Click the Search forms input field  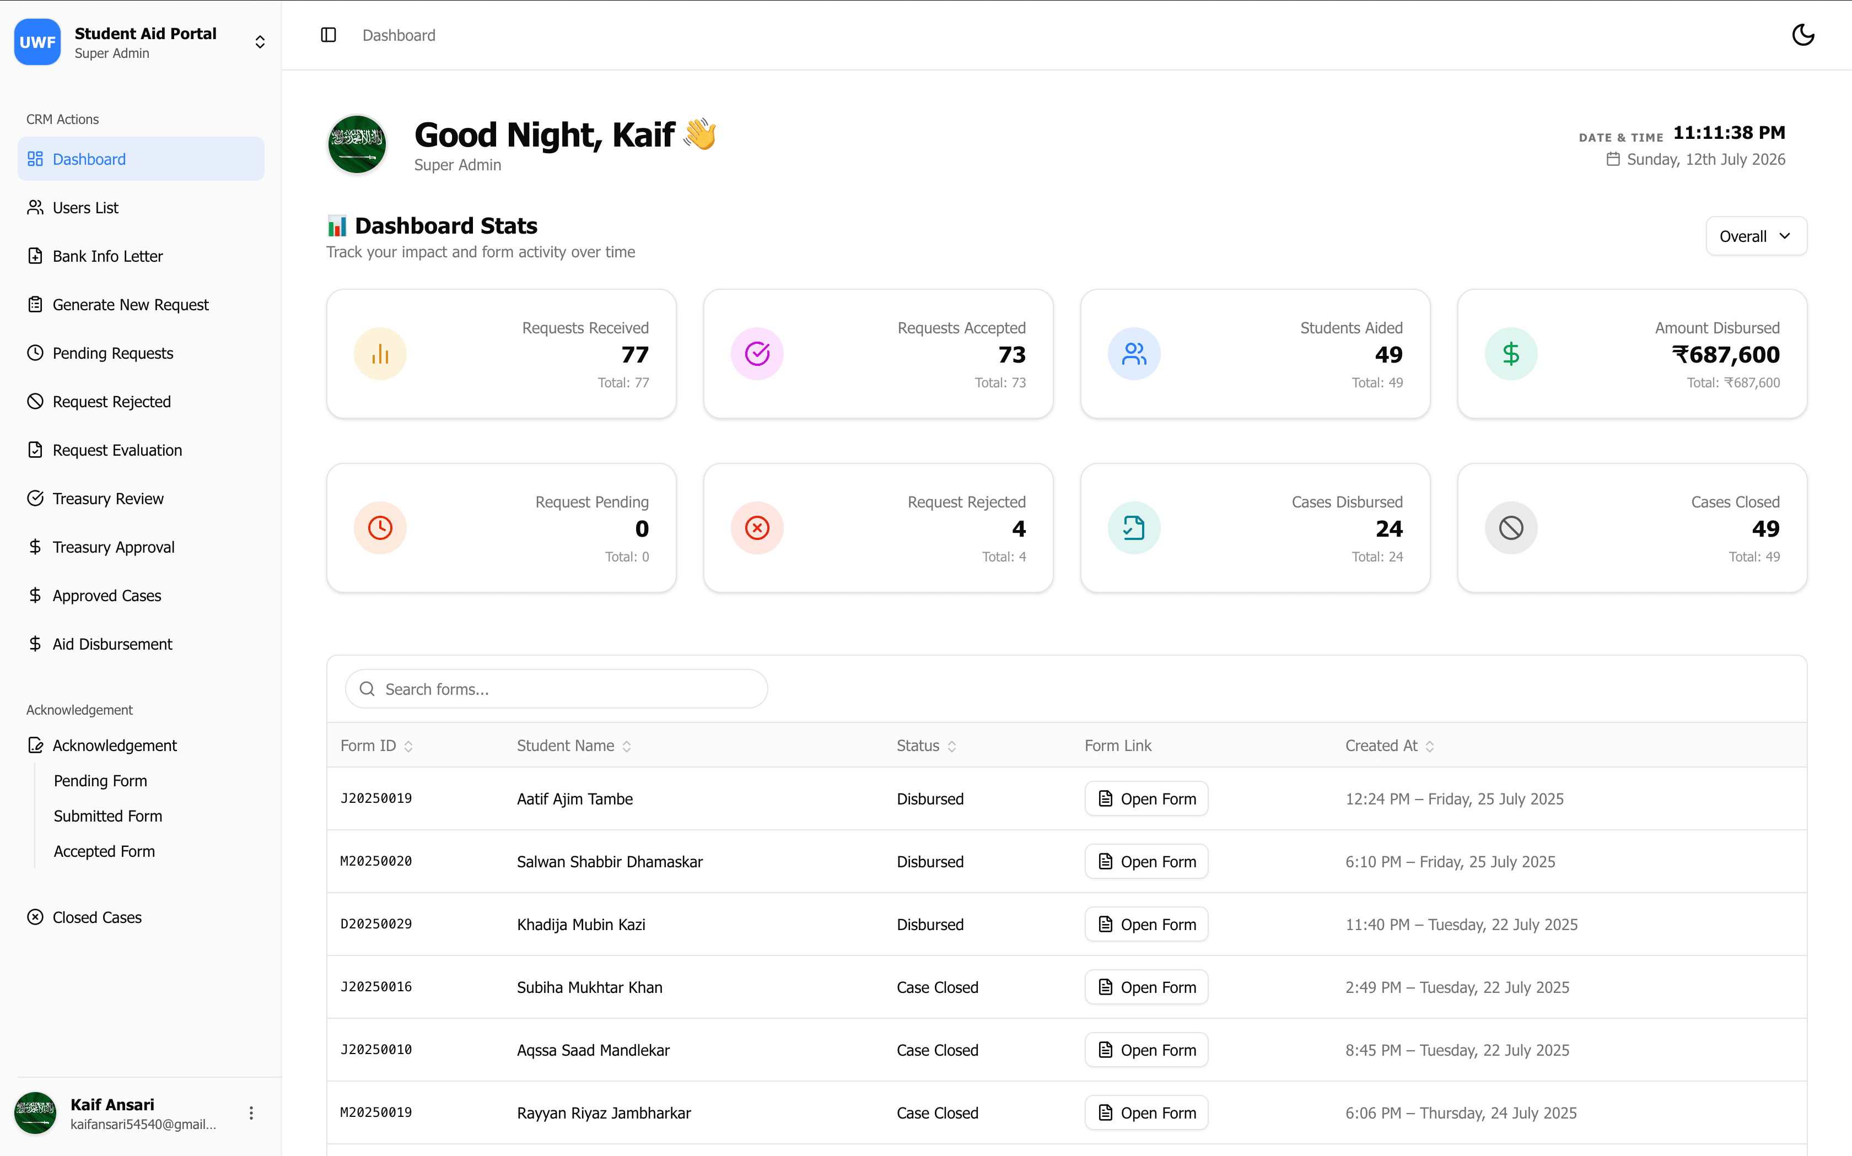click(x=557, y=690)
